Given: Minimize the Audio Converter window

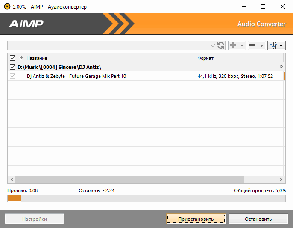Looking at the screenshot, I should 243,6.
